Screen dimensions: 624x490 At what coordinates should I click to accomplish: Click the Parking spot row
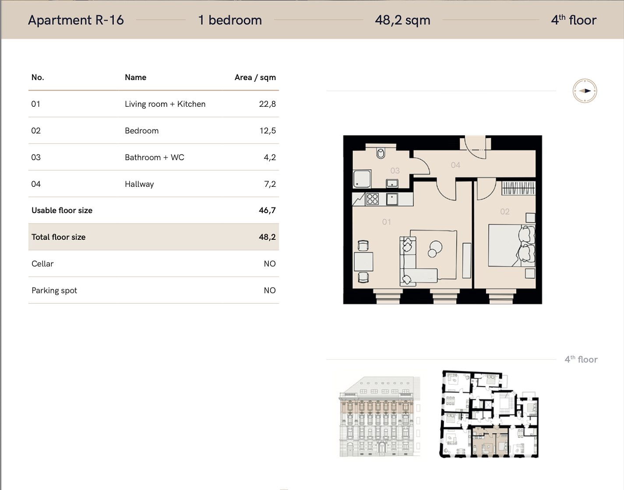[154, 290]
